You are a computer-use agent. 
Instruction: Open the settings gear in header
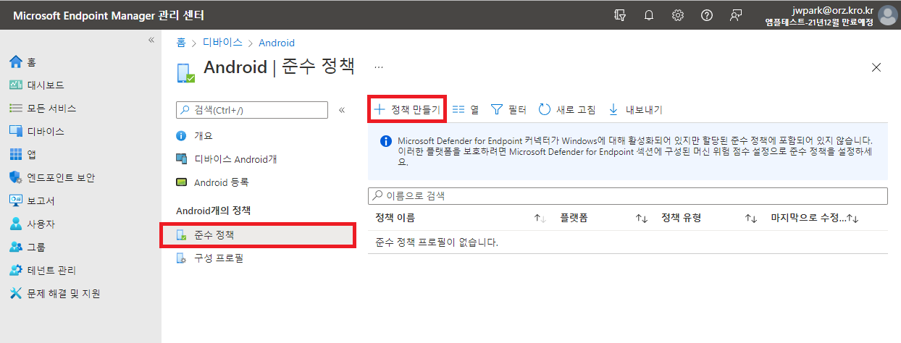678,14
